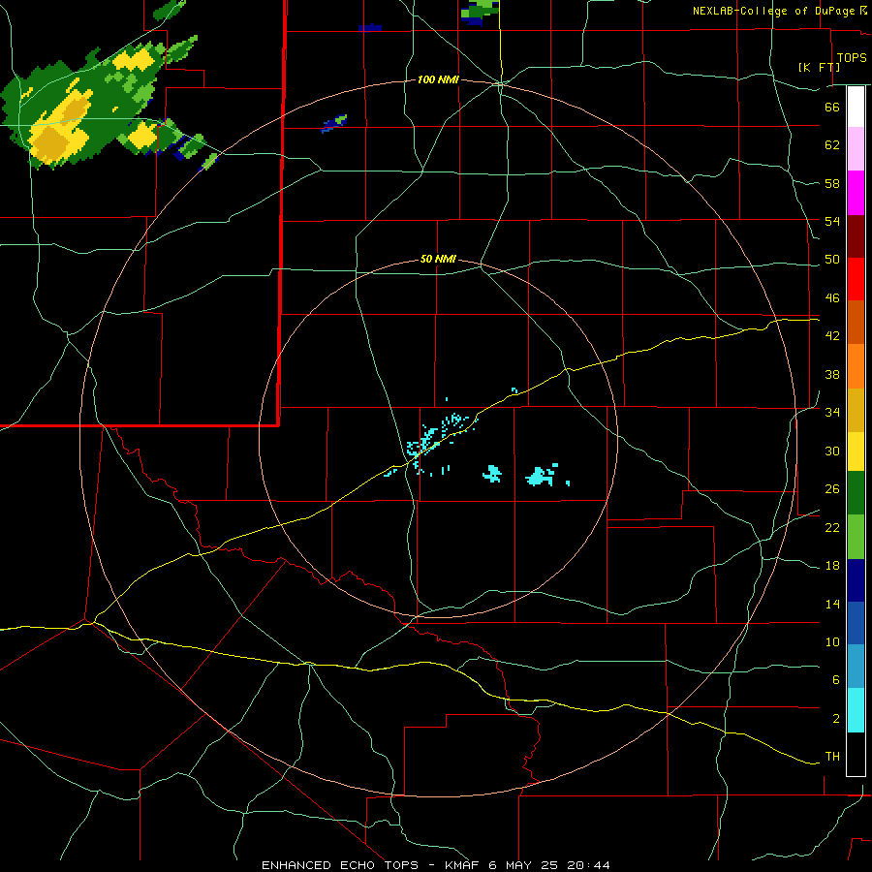The width and height of the screenshot is (872, 872).
Task: Select the bright yellow legend color segment
Action: 856,452
